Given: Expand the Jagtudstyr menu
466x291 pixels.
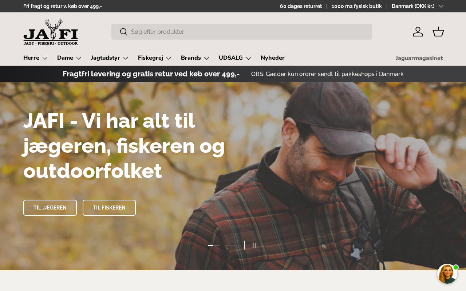Looking at the screenshot, I should tap(110, 58).
